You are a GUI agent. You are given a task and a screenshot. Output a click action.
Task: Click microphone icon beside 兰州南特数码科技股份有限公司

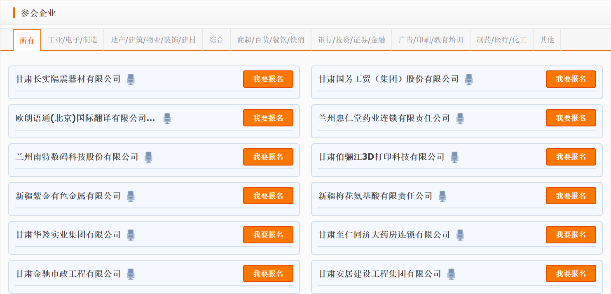click(149, 157)
